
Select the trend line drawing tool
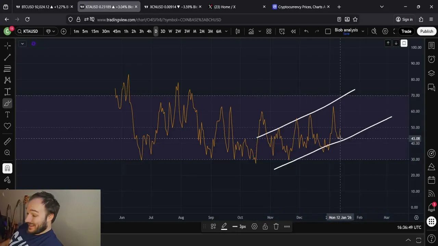click(x=8, y=57)
